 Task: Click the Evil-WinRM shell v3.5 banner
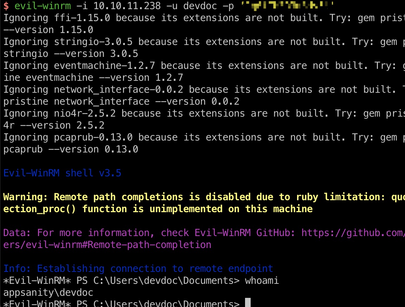62,173
